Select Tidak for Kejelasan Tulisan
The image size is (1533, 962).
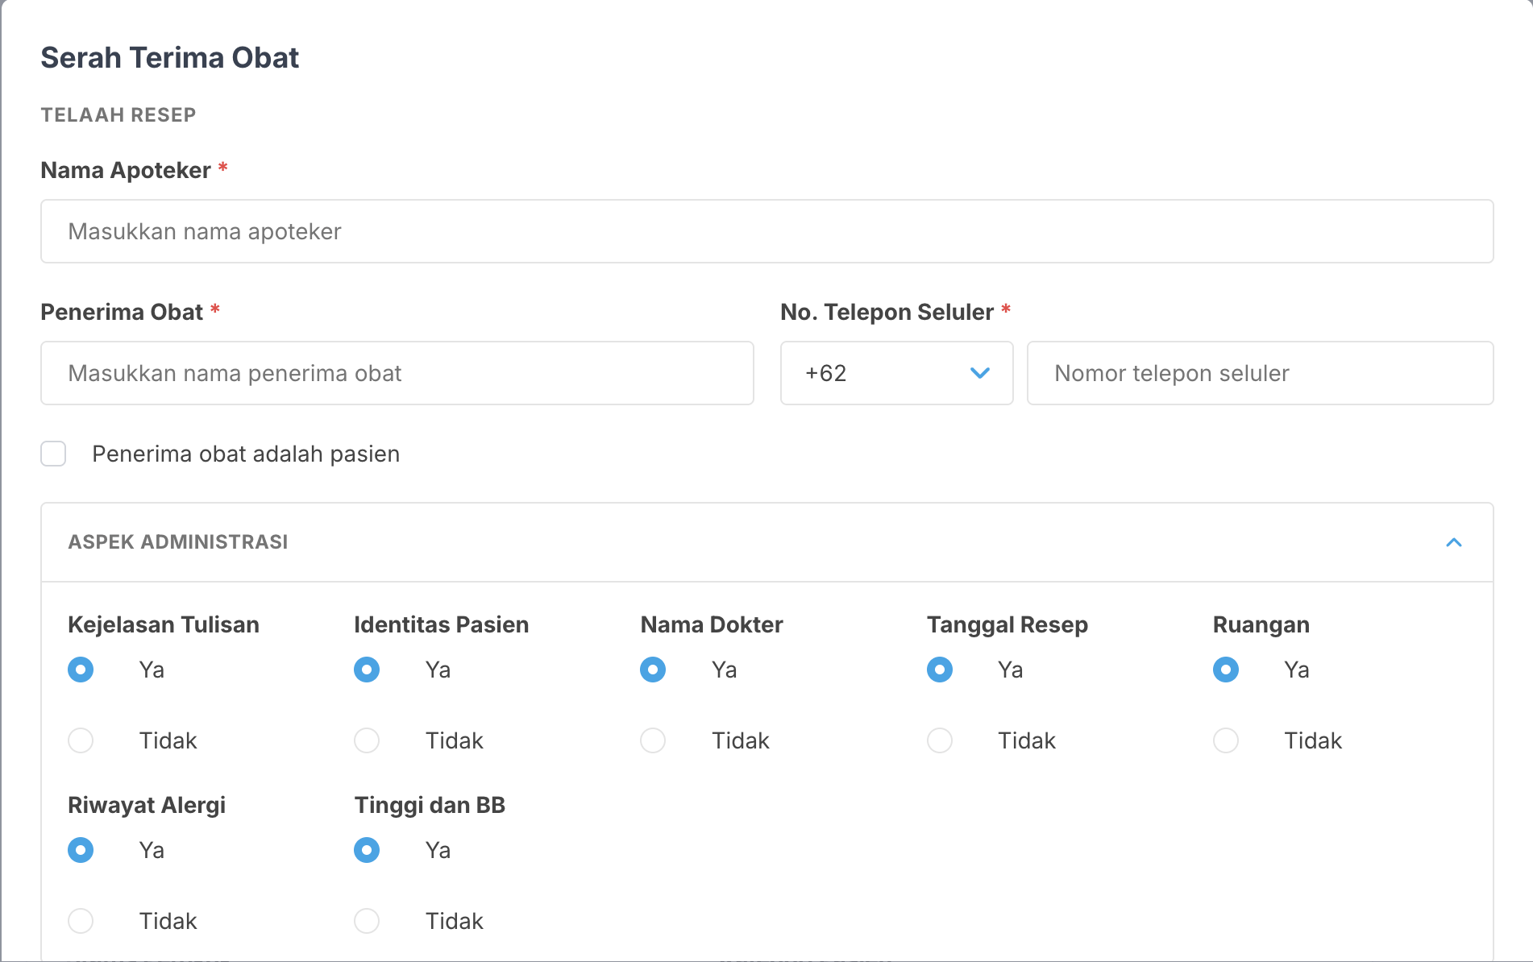81,740
